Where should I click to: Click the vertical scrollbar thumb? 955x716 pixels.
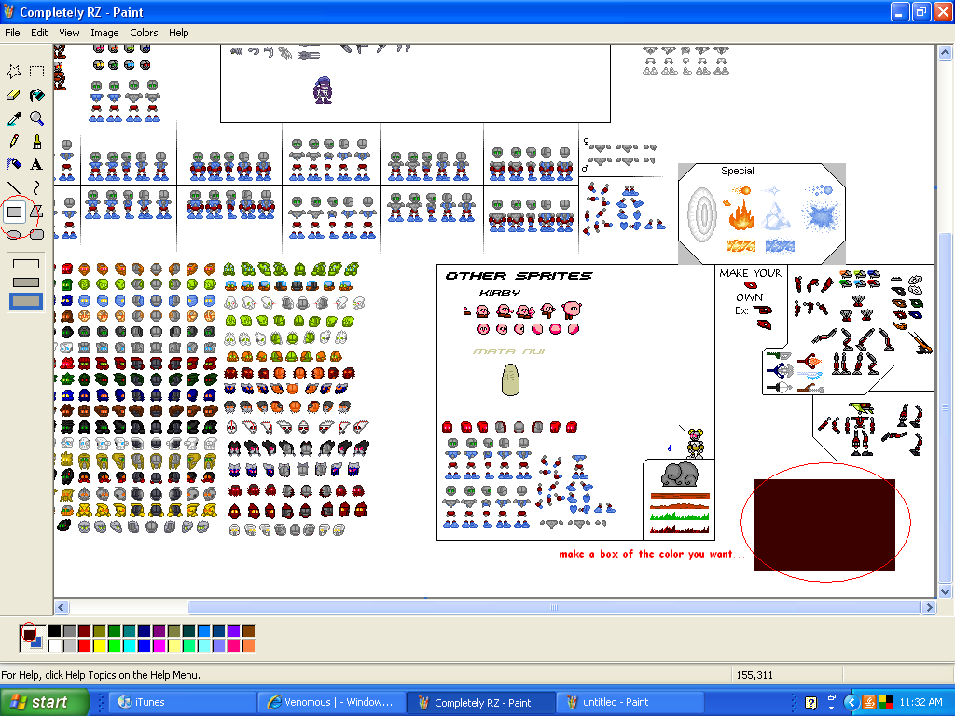click(x=946, y=407)
